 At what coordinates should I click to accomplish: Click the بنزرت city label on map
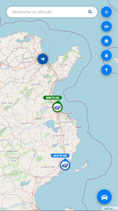point(28,35)
